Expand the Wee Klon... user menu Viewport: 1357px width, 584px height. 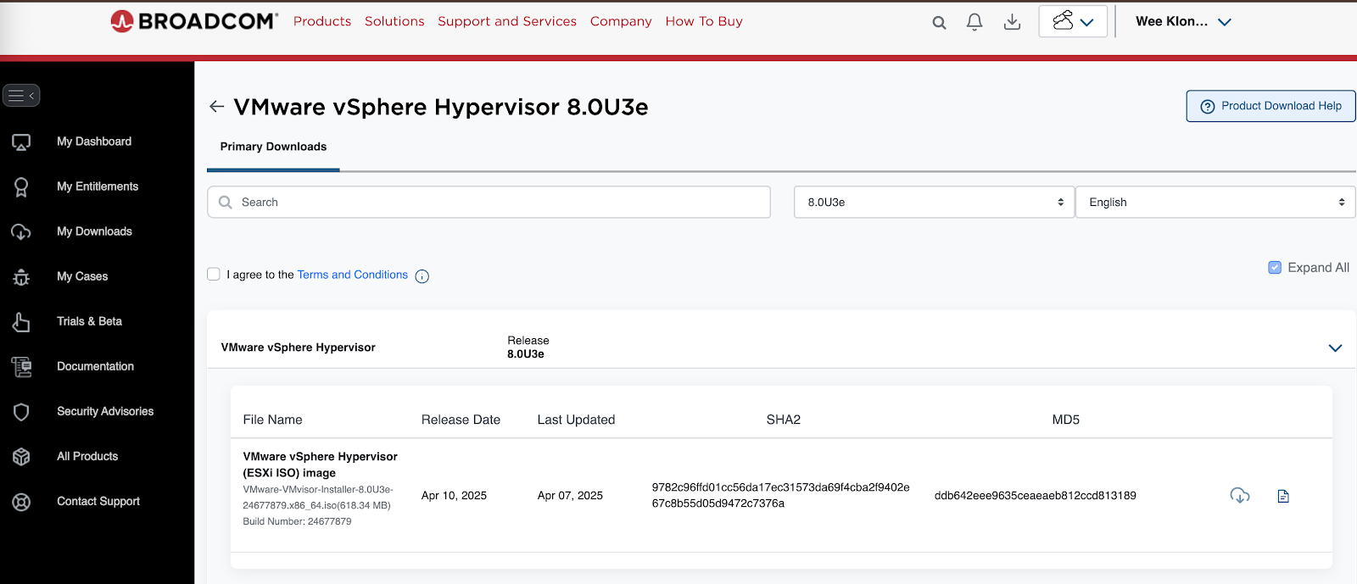[x=1183, y=22]
